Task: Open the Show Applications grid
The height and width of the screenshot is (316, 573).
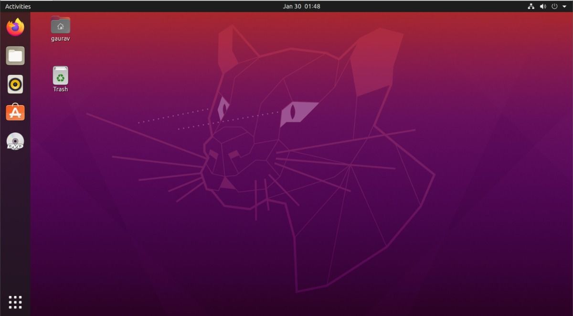Action: click(15, 302)
